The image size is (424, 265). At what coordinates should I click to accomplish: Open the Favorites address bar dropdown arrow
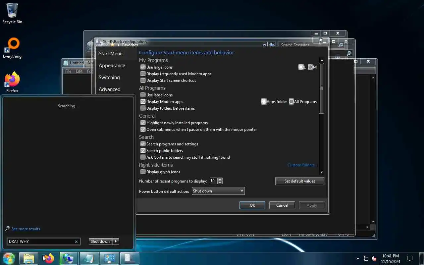tap(265, 45)
